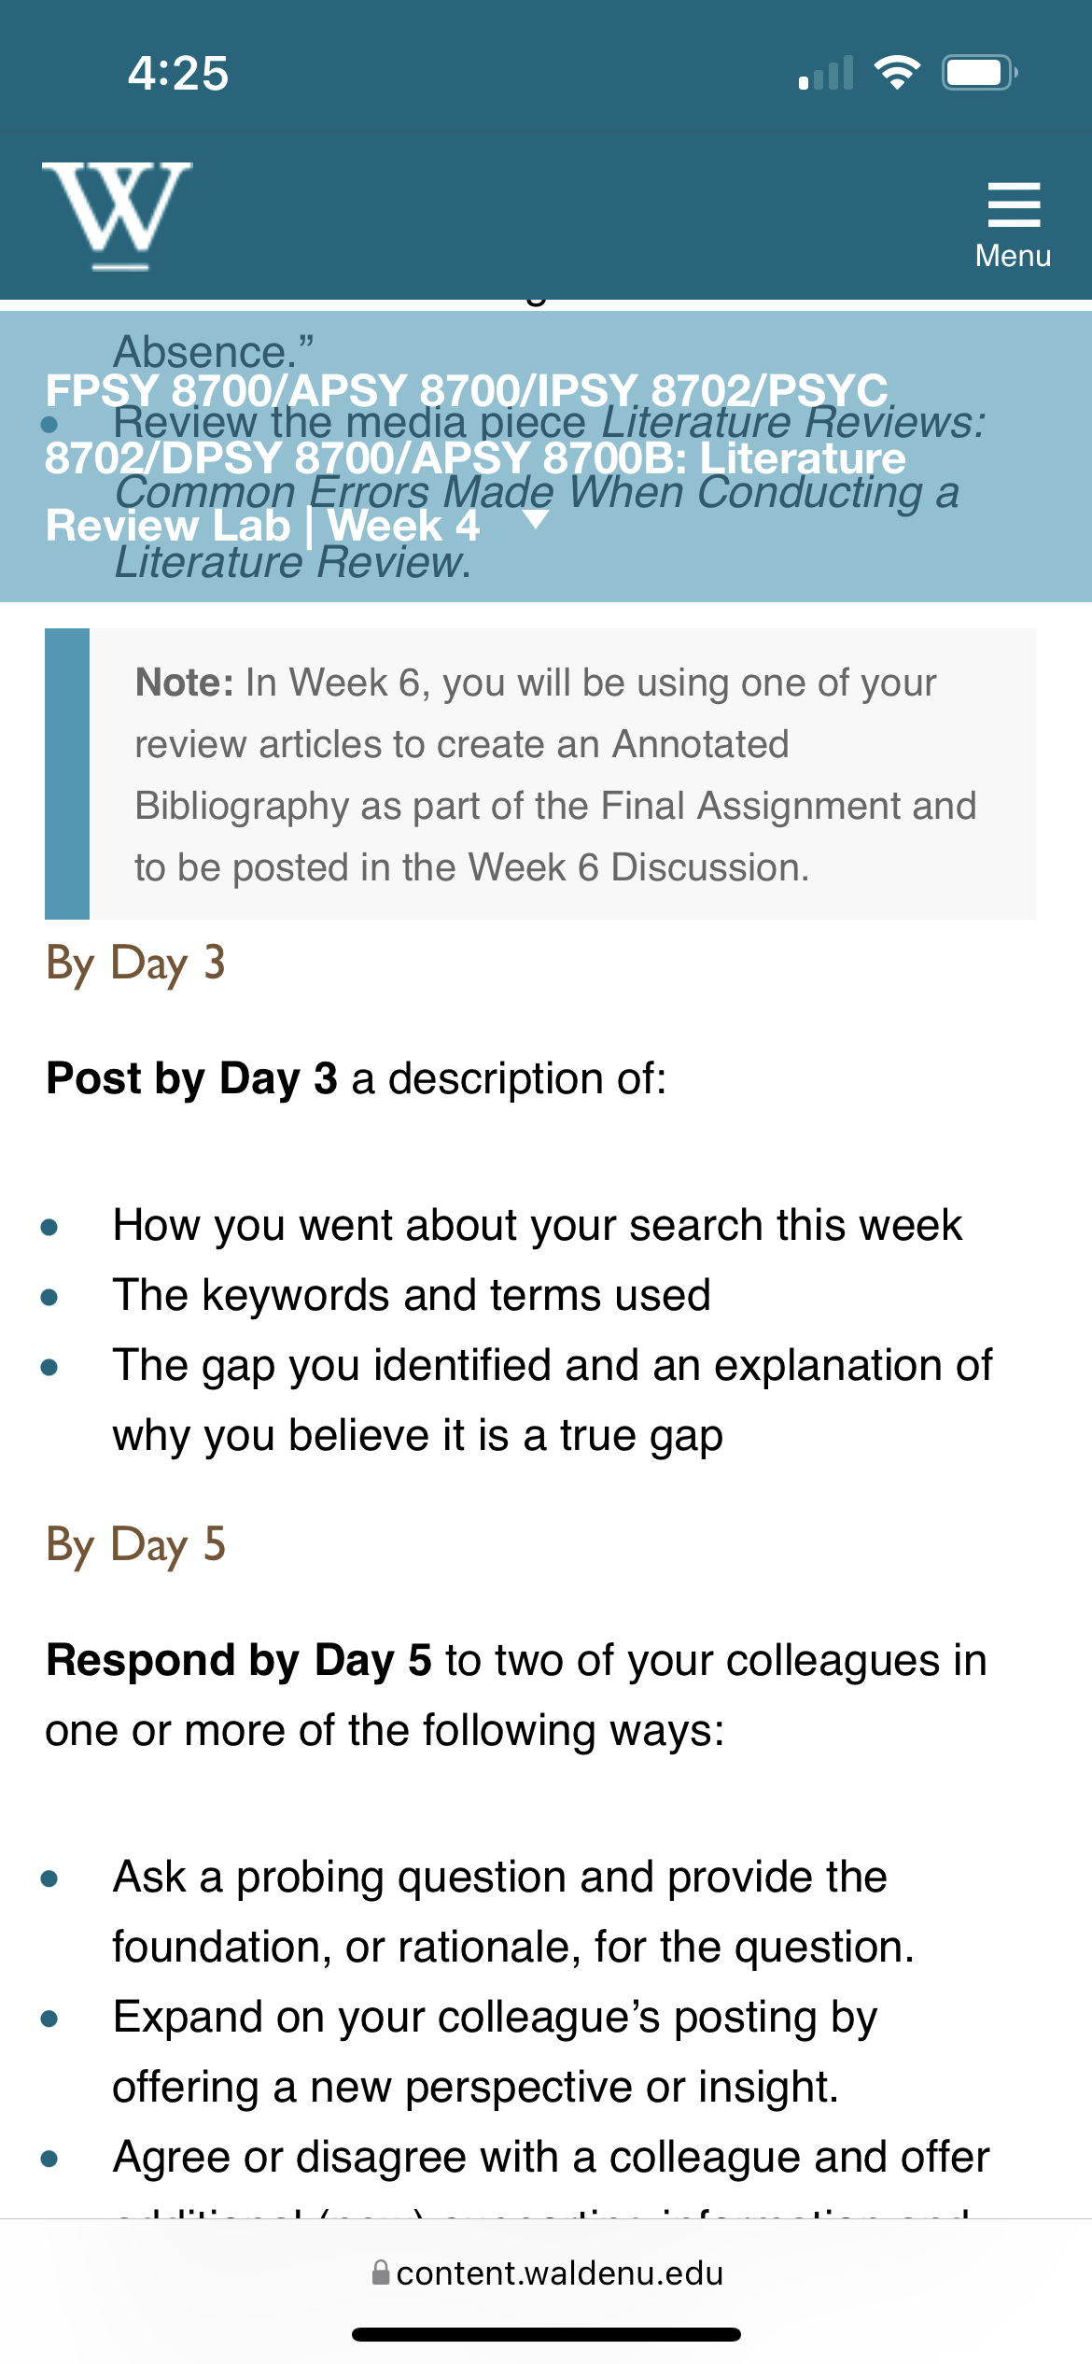Tap the home indicator bar
This screenshot has width=1092, height=2364.
546,2334
